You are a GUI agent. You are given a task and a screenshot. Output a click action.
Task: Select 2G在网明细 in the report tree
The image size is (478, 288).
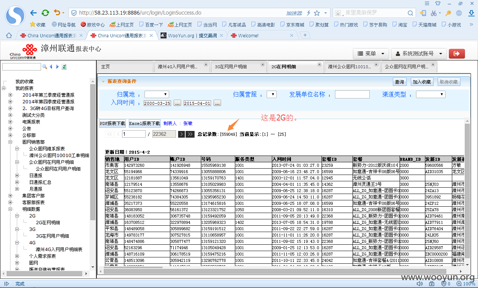coord(48,222)
